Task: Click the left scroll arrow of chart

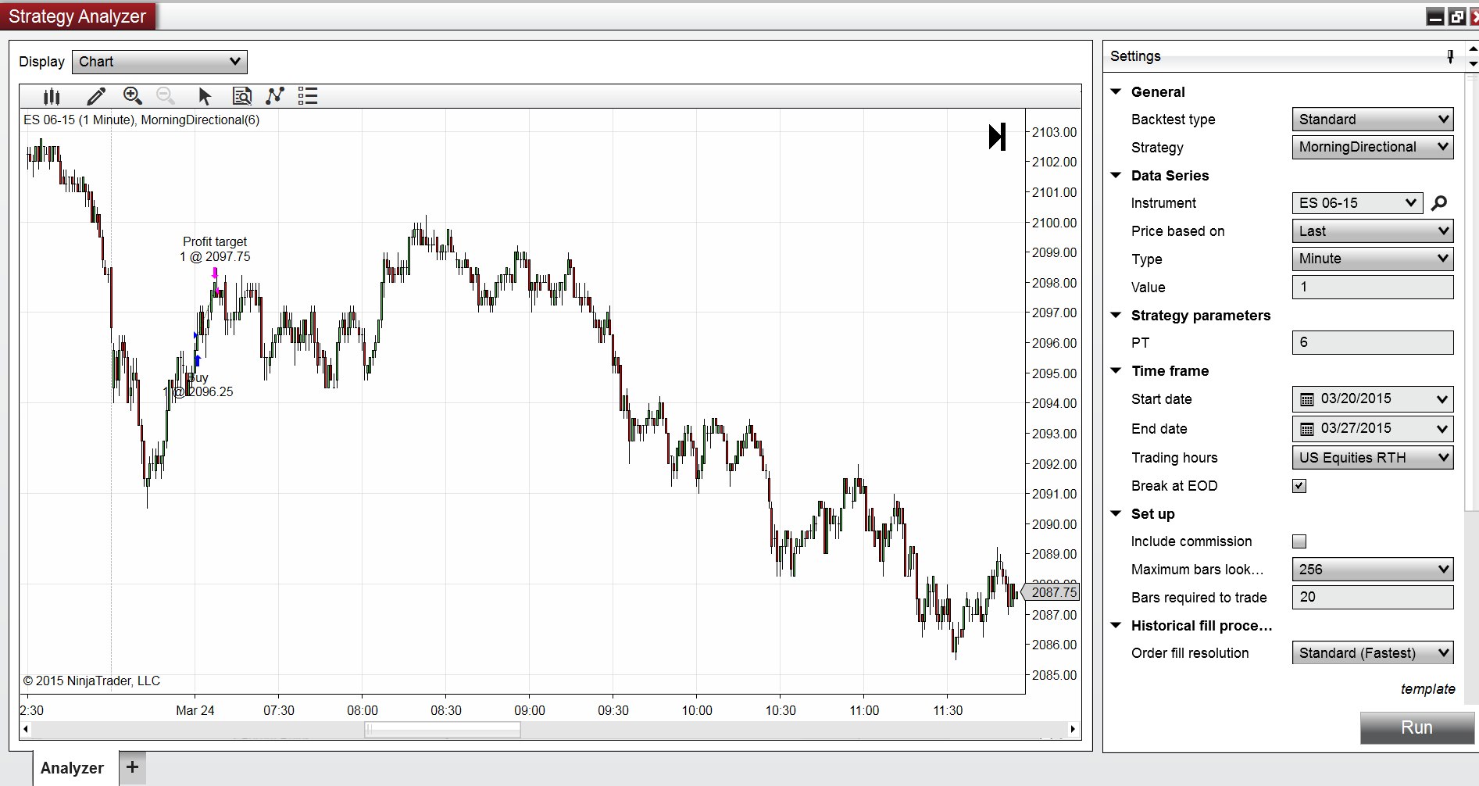Action: point(26,729)
